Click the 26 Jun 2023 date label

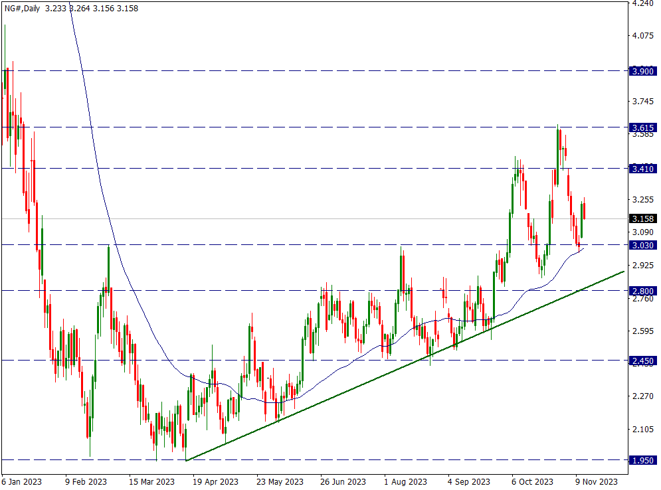(x=343, y=481)
